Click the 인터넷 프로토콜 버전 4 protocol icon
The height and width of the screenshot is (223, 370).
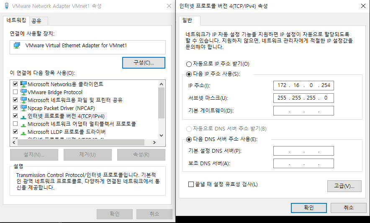point(23,117)
